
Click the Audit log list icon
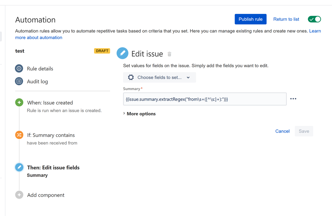(19, 81)
